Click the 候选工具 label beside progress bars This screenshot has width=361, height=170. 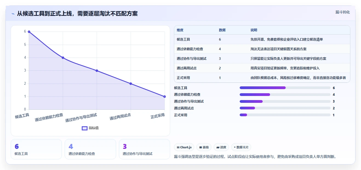tap(181, 88)
